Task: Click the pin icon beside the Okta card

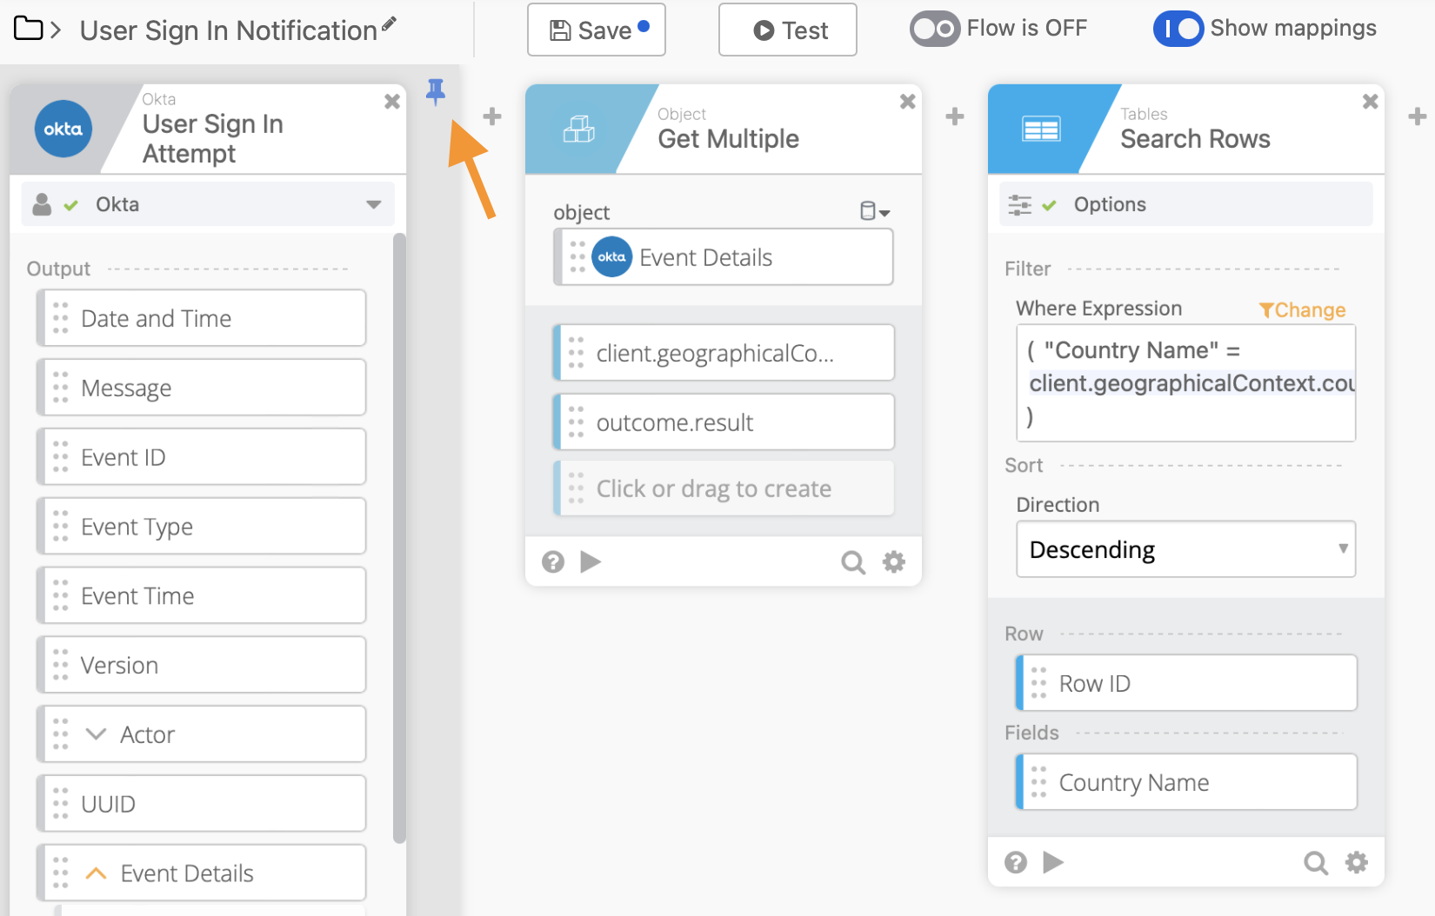Action: coord(436,90)
